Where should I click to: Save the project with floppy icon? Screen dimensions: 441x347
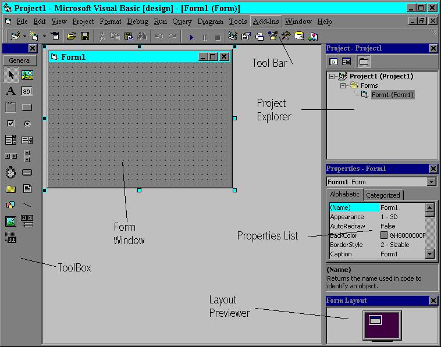[x=85, y=36]
